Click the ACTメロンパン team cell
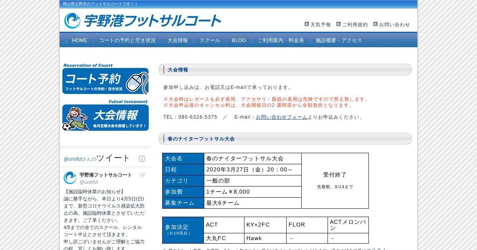The width and height of the screenshot is (477, 250). pyautogui.click(x=348, y=225)
